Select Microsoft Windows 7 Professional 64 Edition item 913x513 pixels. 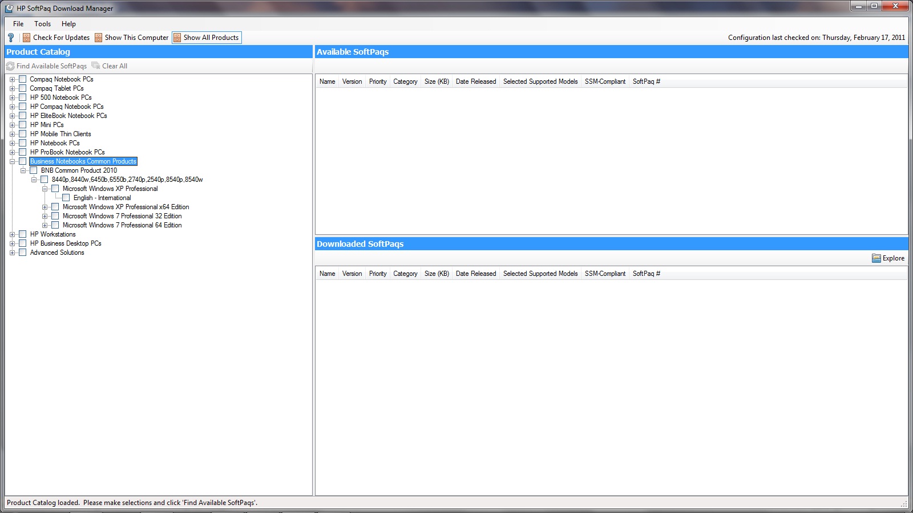click(122, 225)
